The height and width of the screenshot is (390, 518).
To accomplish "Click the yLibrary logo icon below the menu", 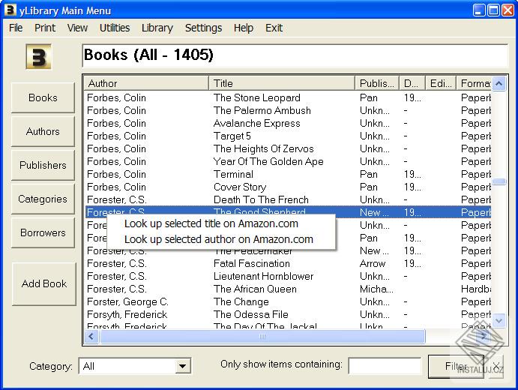I will tap(39, 57).
